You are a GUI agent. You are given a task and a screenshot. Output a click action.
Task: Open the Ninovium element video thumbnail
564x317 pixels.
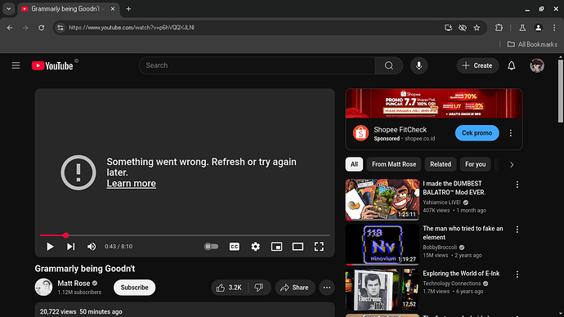click(x=383, y=244)
